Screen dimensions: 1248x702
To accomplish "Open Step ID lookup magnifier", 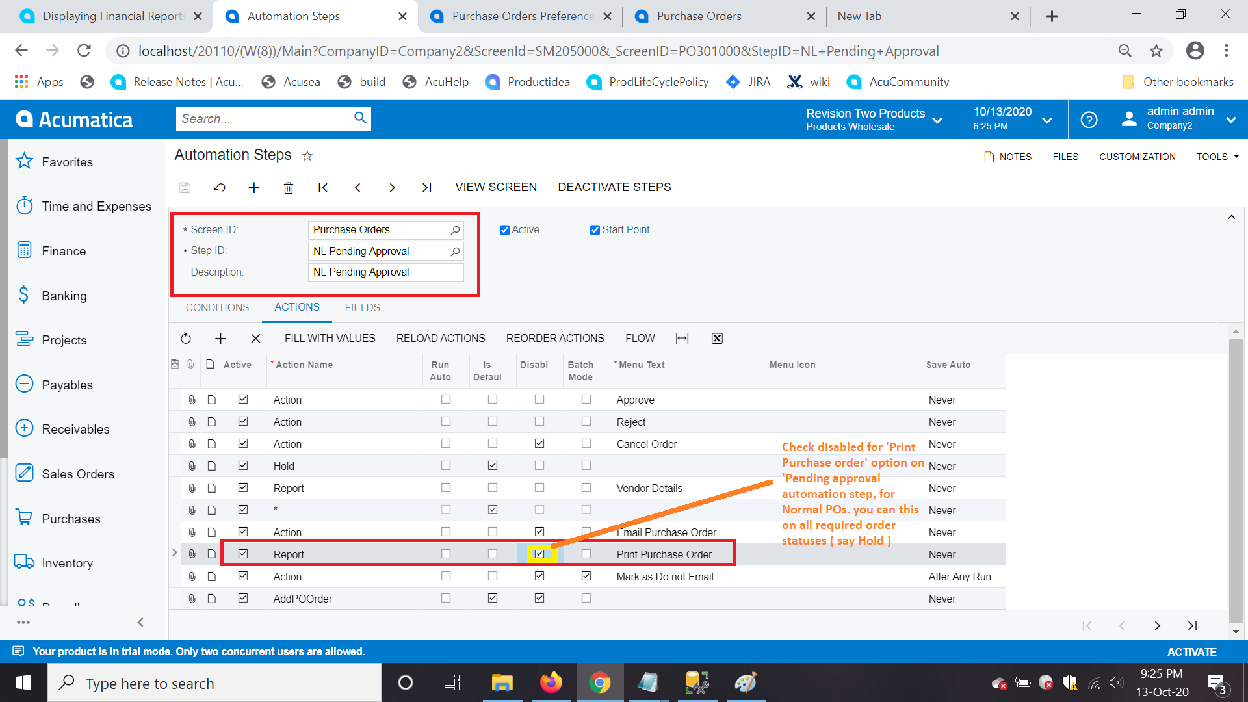I will tap(456, 252).
